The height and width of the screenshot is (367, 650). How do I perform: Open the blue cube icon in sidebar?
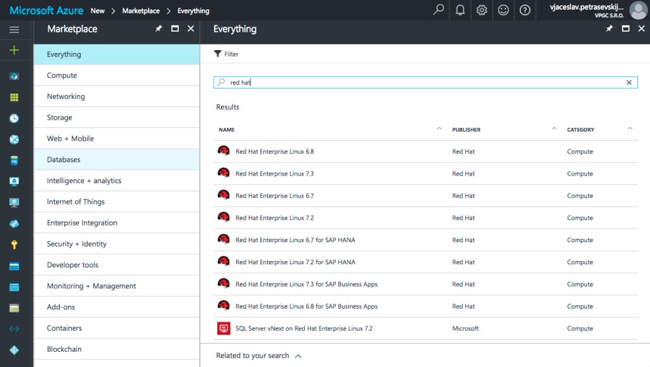pyautogui.click(x=14, y=76)
